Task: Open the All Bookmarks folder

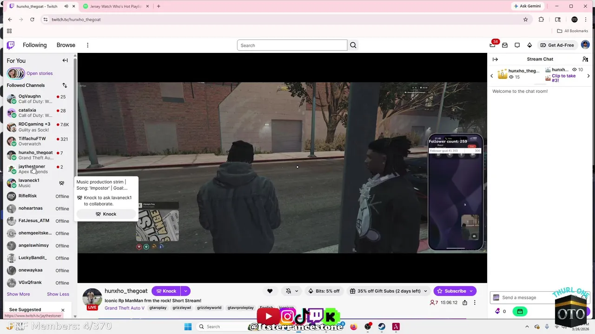Action: (x=573, y=31)
